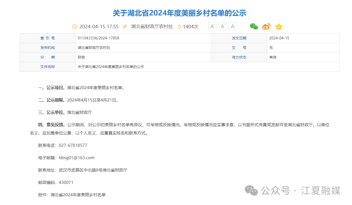Click 湖北省财政厅农村处 in the table
This screenshot has width=352, height=205.
(94, 48)
